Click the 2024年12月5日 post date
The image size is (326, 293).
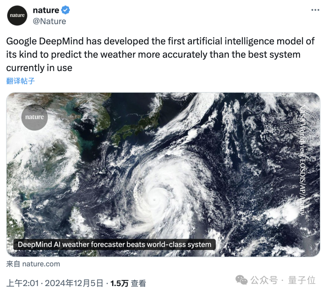[x=75, y=283]
